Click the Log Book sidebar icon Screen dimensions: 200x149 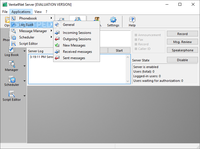click(x=12, y=49)
